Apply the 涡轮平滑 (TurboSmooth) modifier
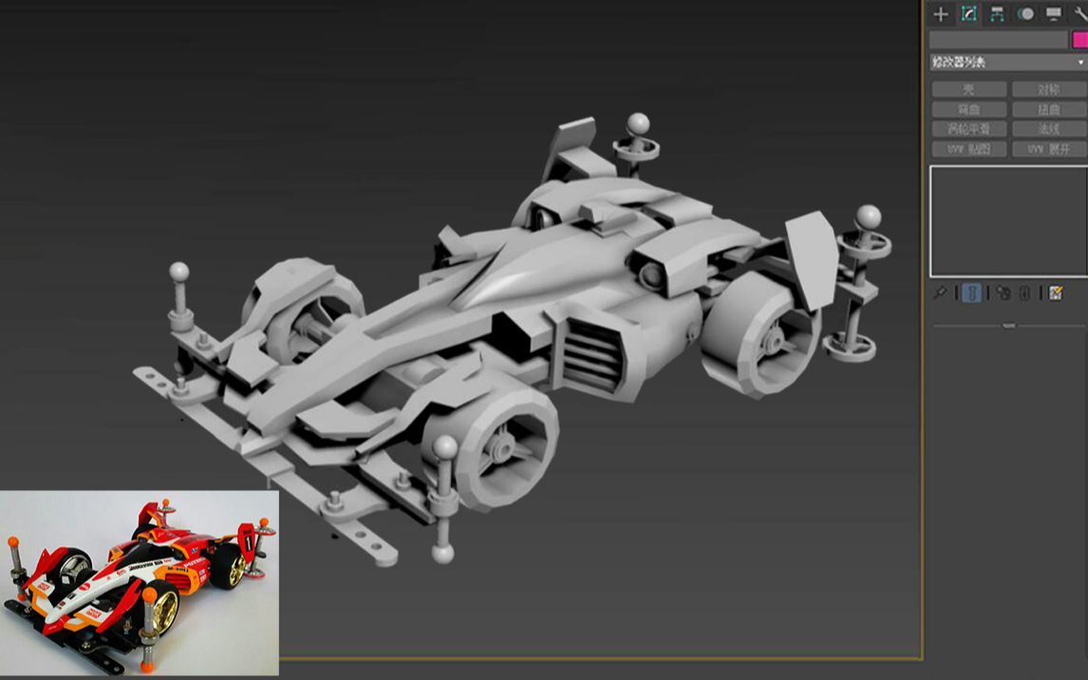Image resolution: width=1088 pixels, height=680 pixels. point(969,127)
